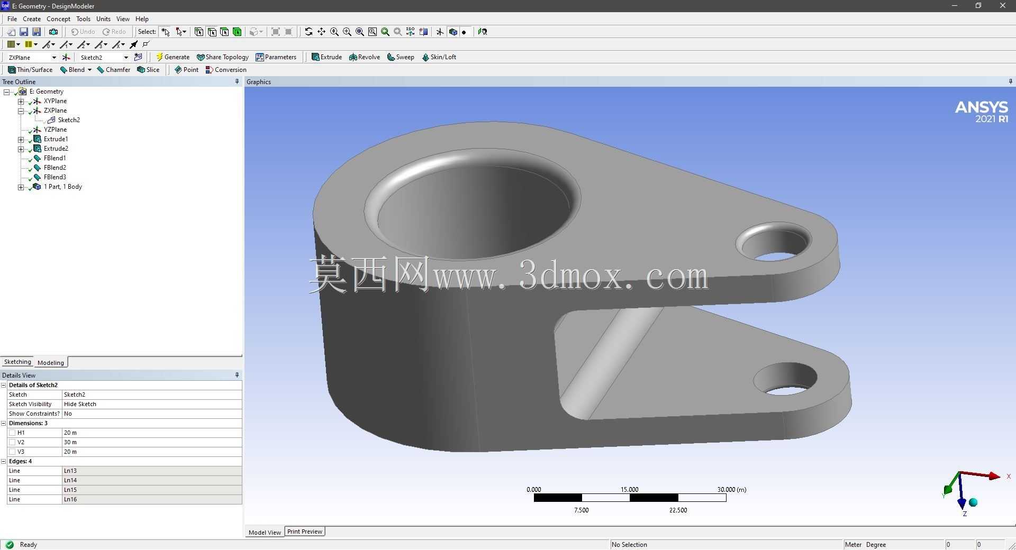Select the face selection filter icon
1016x550 pixels.
224,32
